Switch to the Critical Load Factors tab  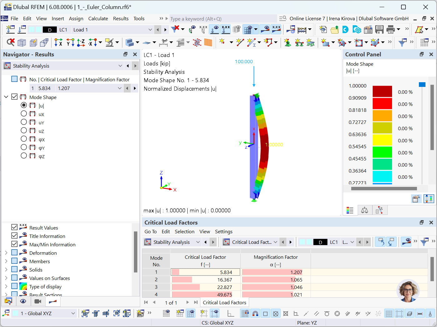(224, 302)
